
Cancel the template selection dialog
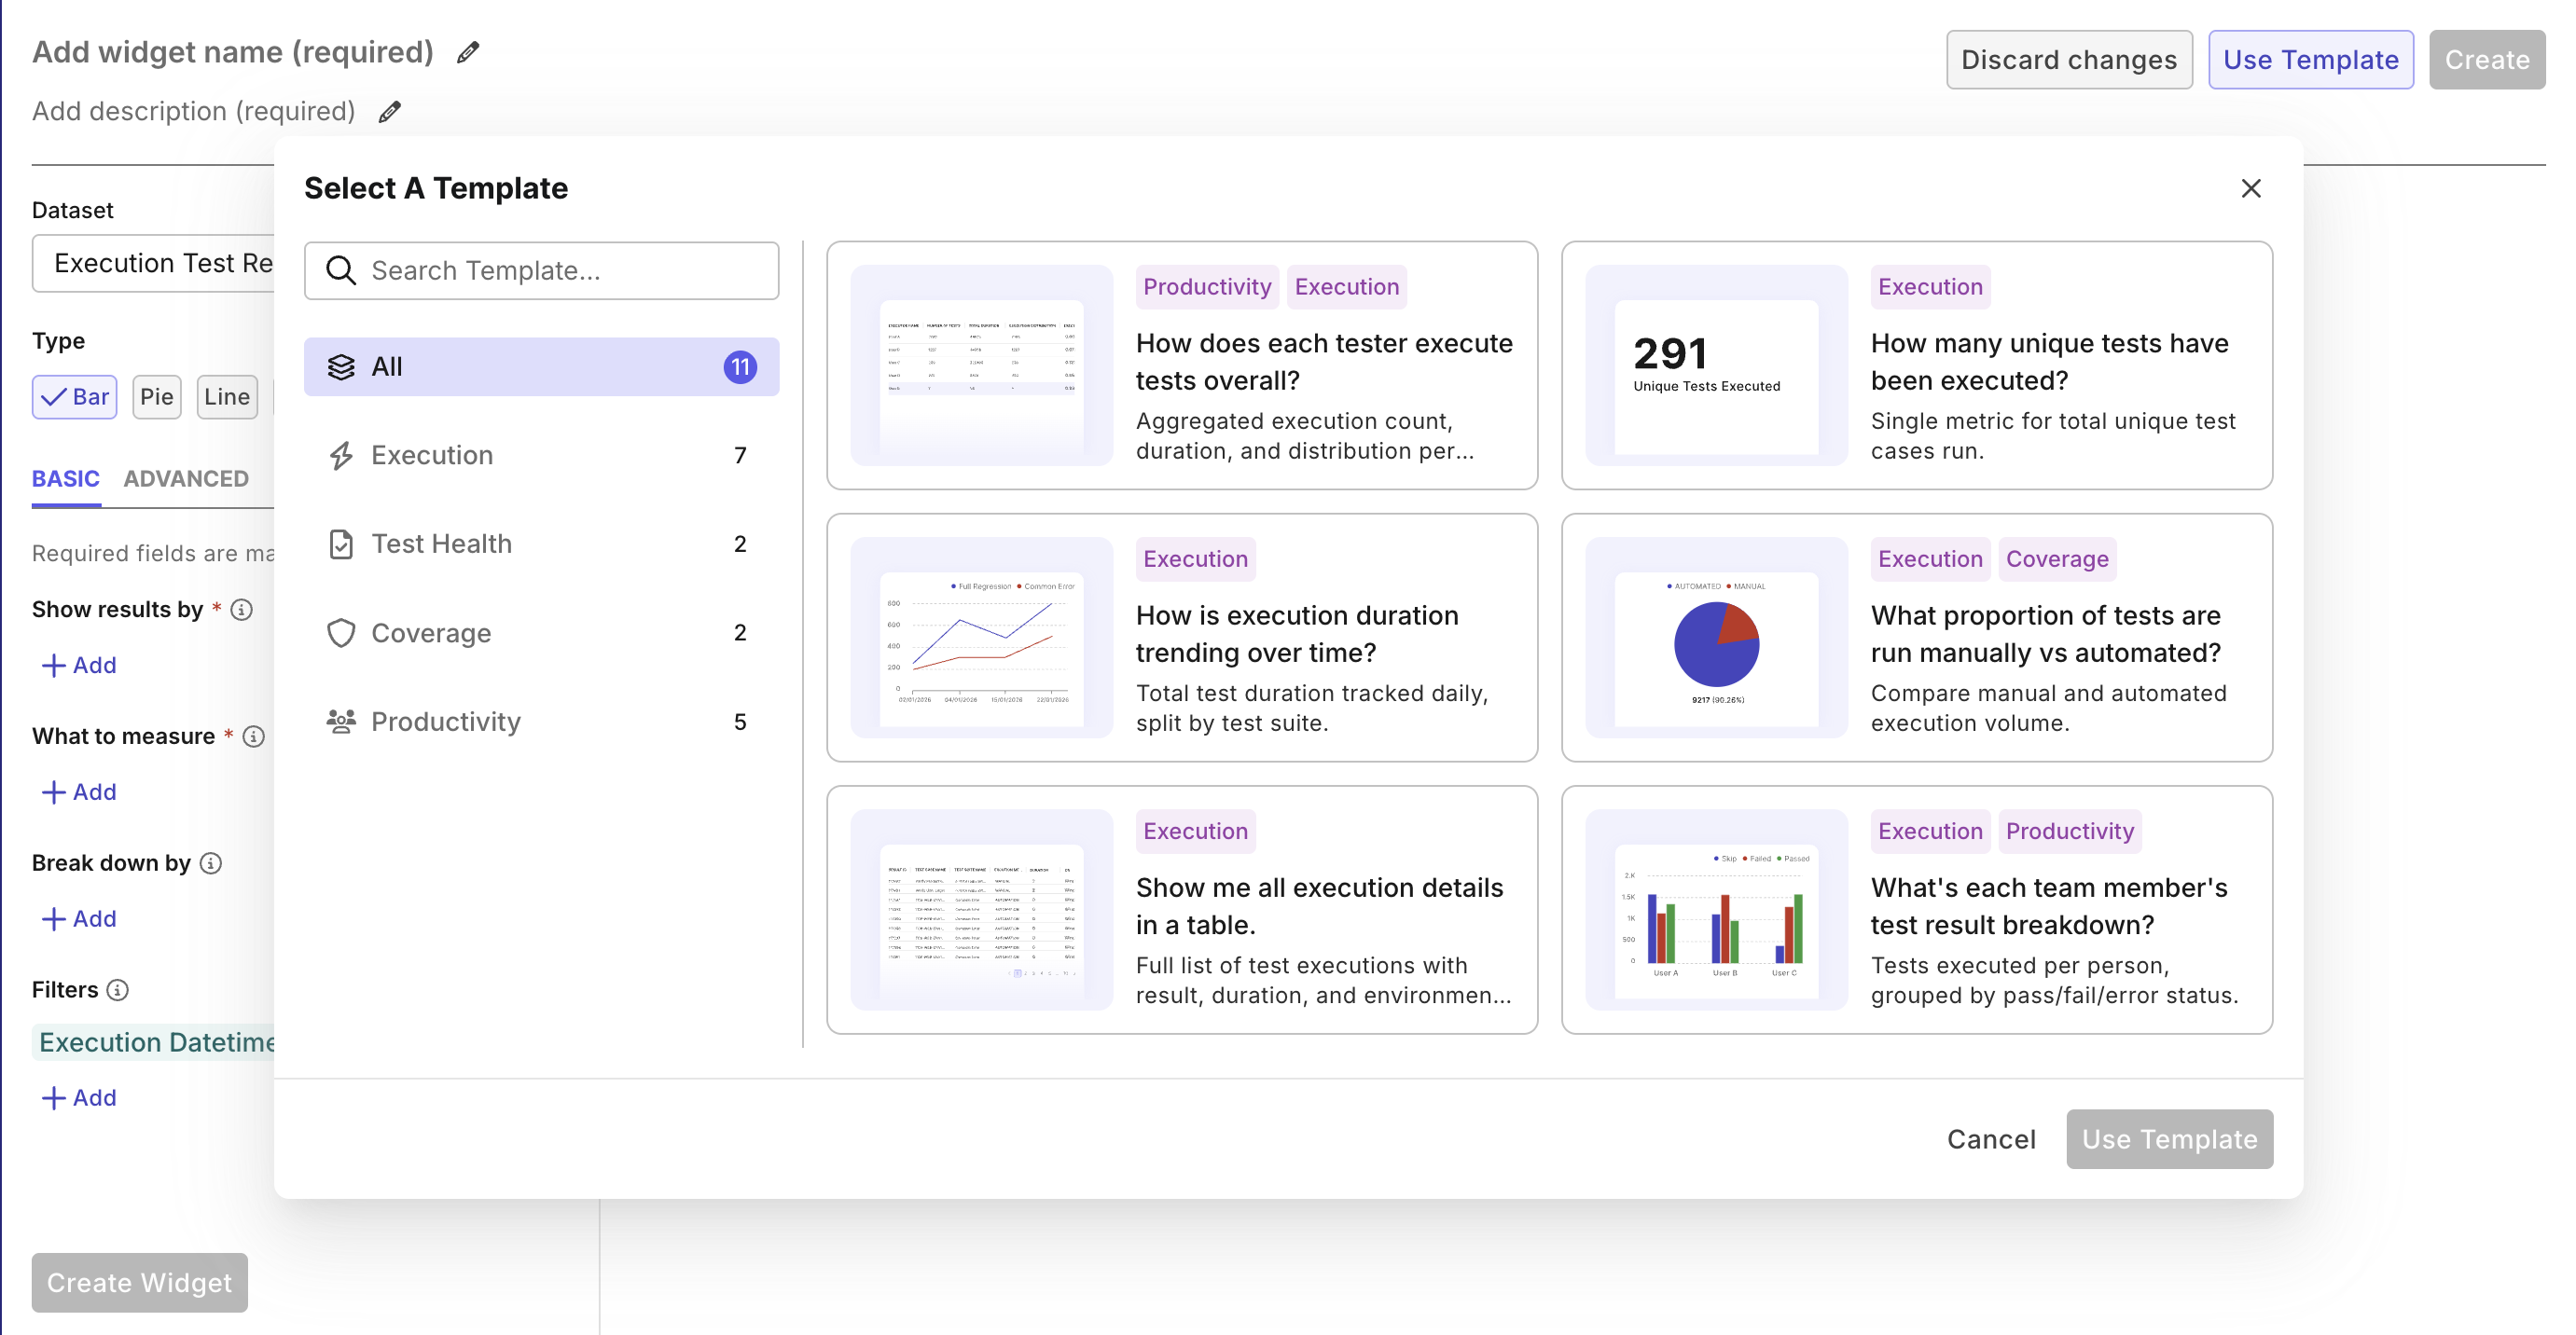click(x=1991, y=1139)
